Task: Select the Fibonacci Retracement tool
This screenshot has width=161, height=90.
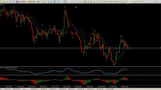Action: (x=88, y=2)
